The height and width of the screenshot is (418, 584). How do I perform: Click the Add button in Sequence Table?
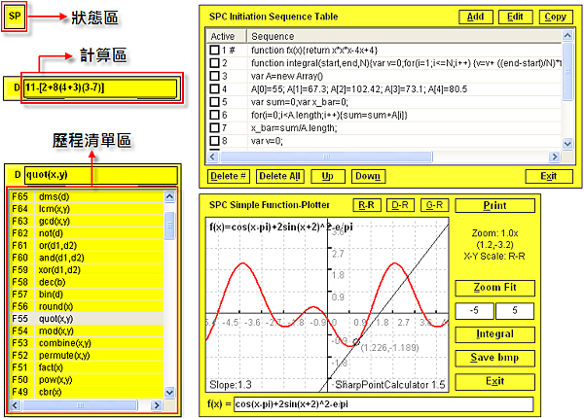coord(476,17)
